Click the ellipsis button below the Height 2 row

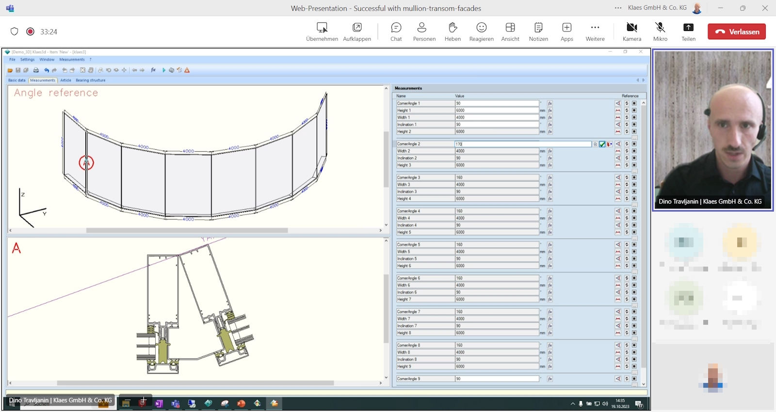click(634, 138)
